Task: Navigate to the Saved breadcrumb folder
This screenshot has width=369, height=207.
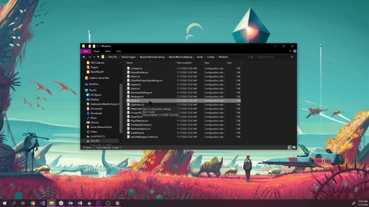Action: pos(199,57)
